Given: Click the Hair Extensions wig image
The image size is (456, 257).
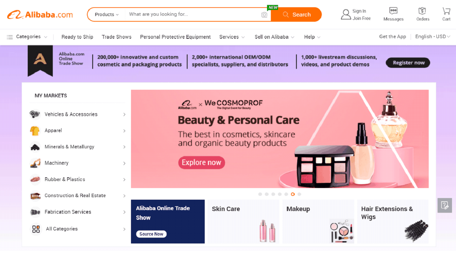Looking at the screenshot, I should click(416, 231).
